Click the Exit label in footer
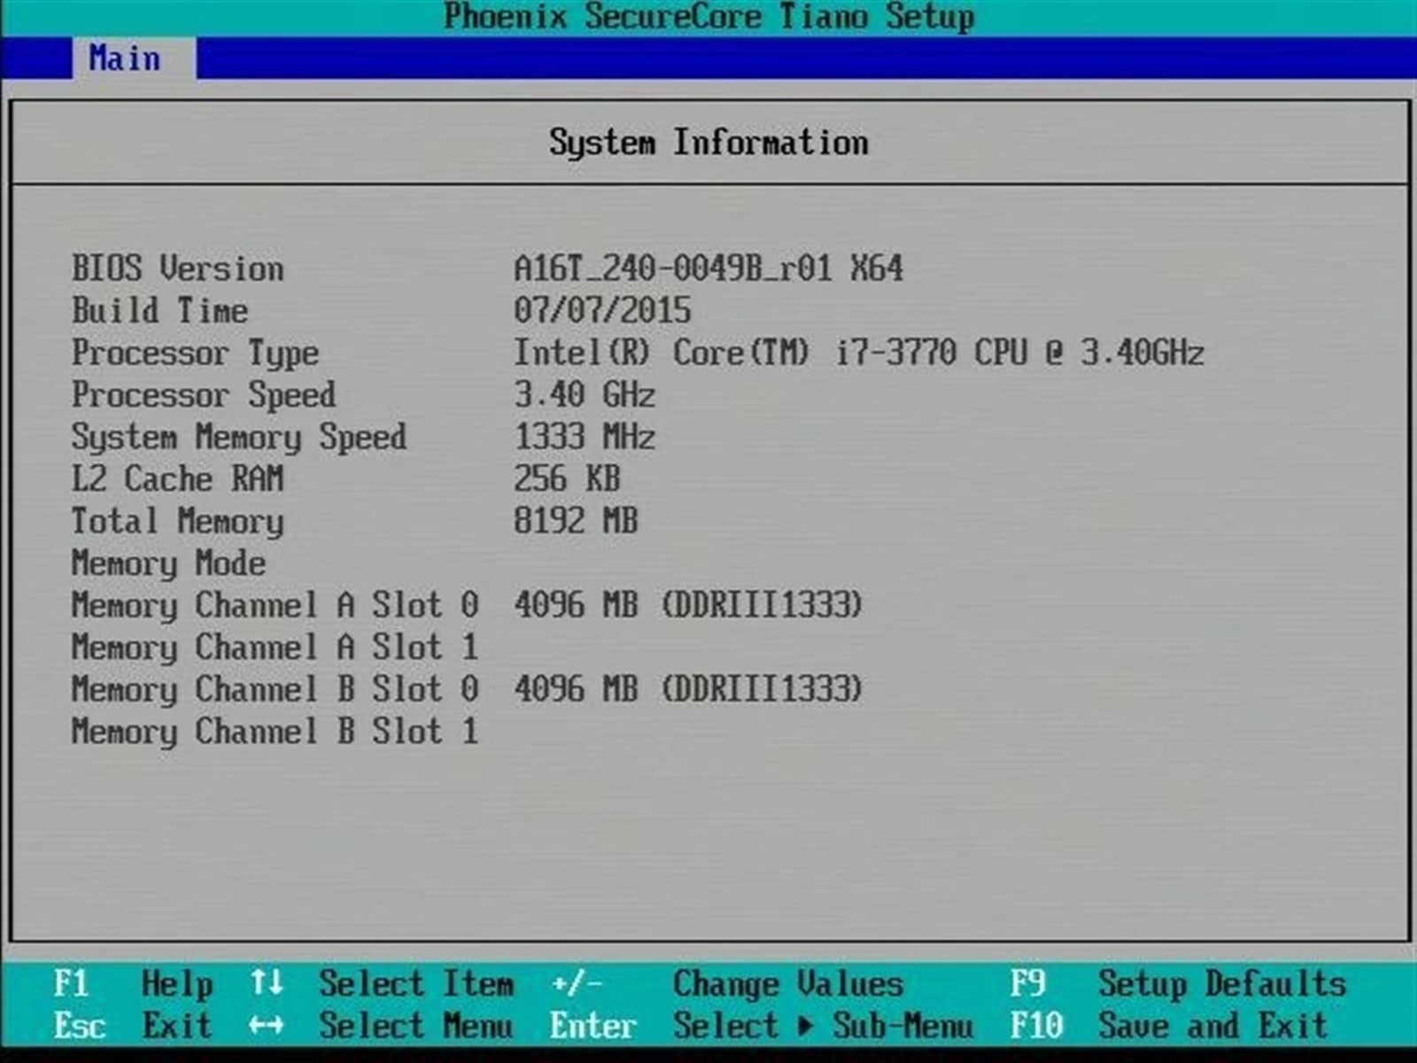This screenshot has height=1063, width=1417. coord(177,1027)
